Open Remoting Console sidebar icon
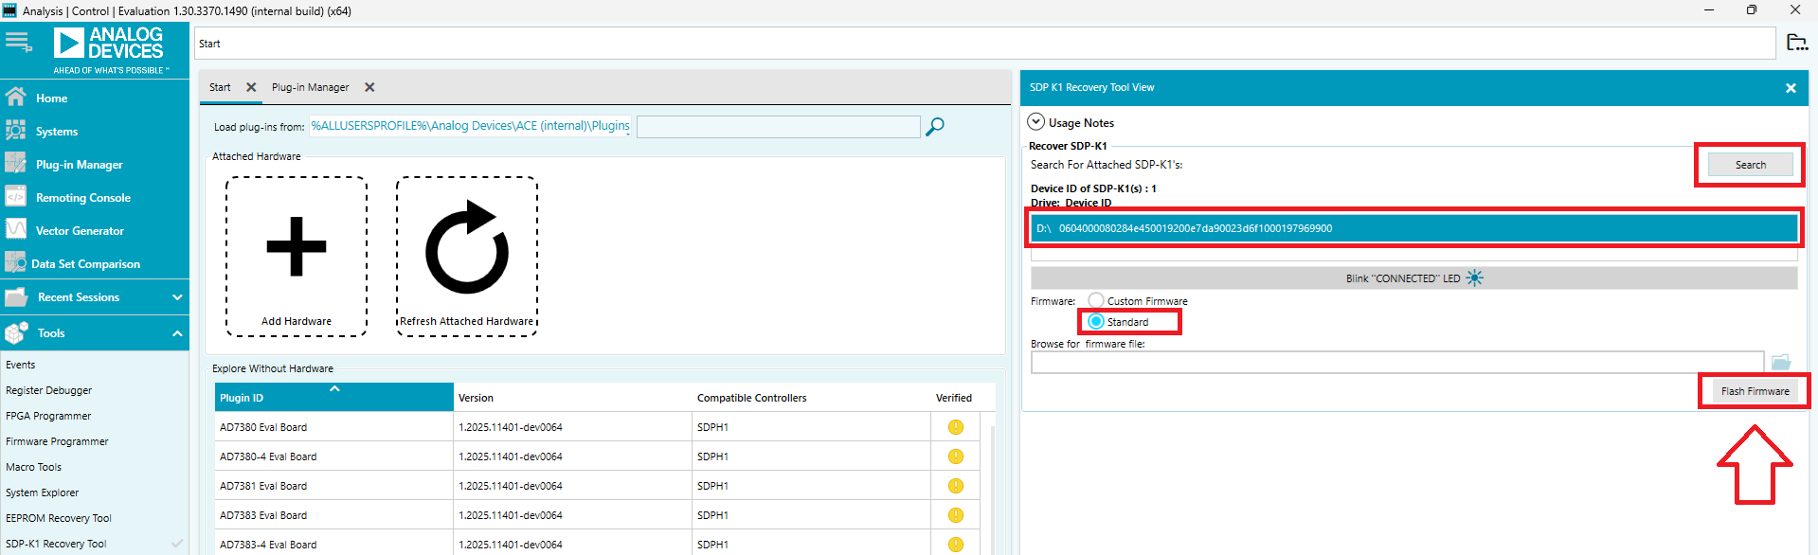Viewport: 1818px width, 555px height. point(15,197)
